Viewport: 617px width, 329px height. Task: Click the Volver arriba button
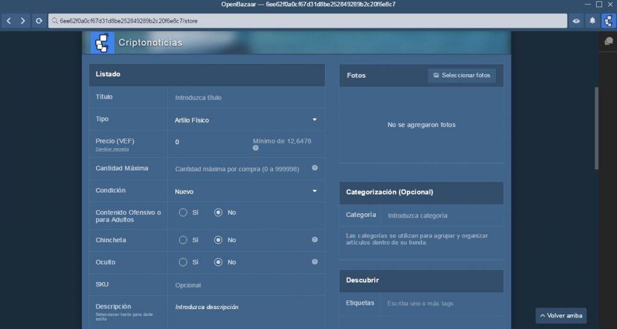(561, 316)
